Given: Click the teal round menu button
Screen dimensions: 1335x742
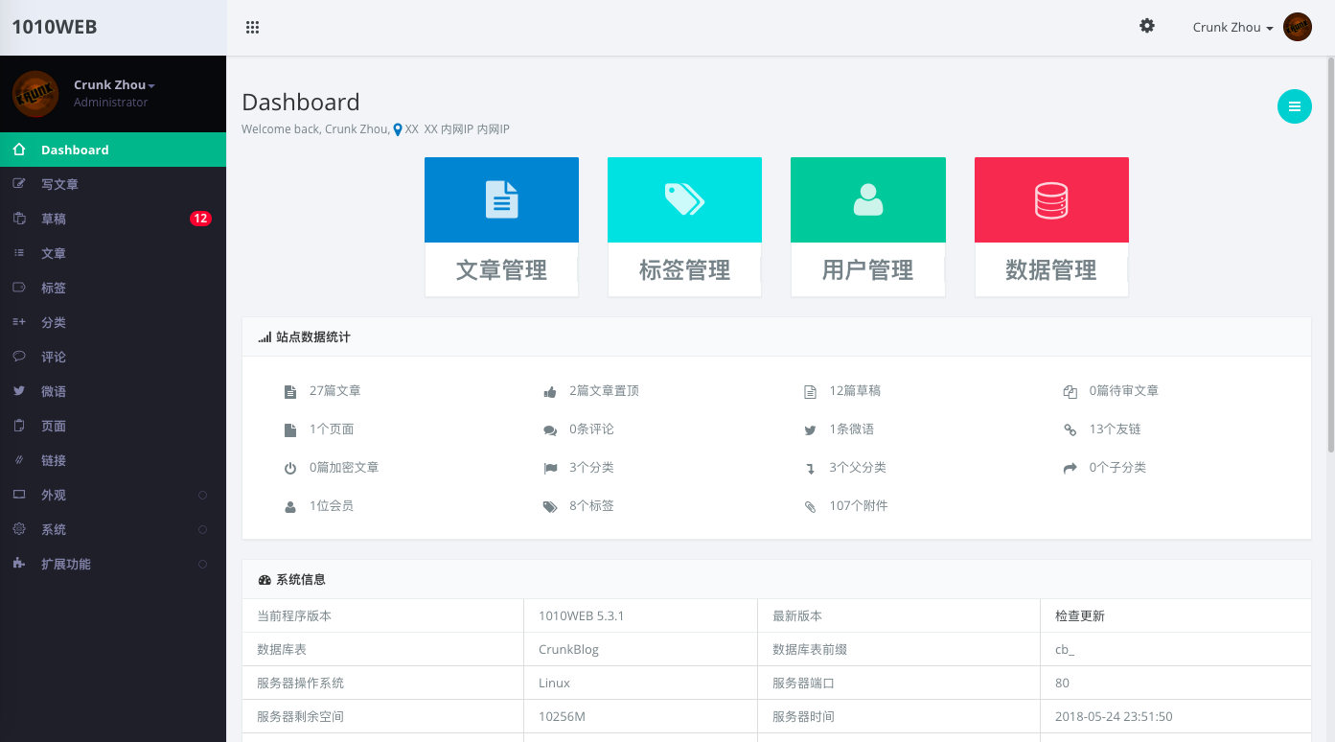Looking at the screenshot, I should coord(1294,106).
